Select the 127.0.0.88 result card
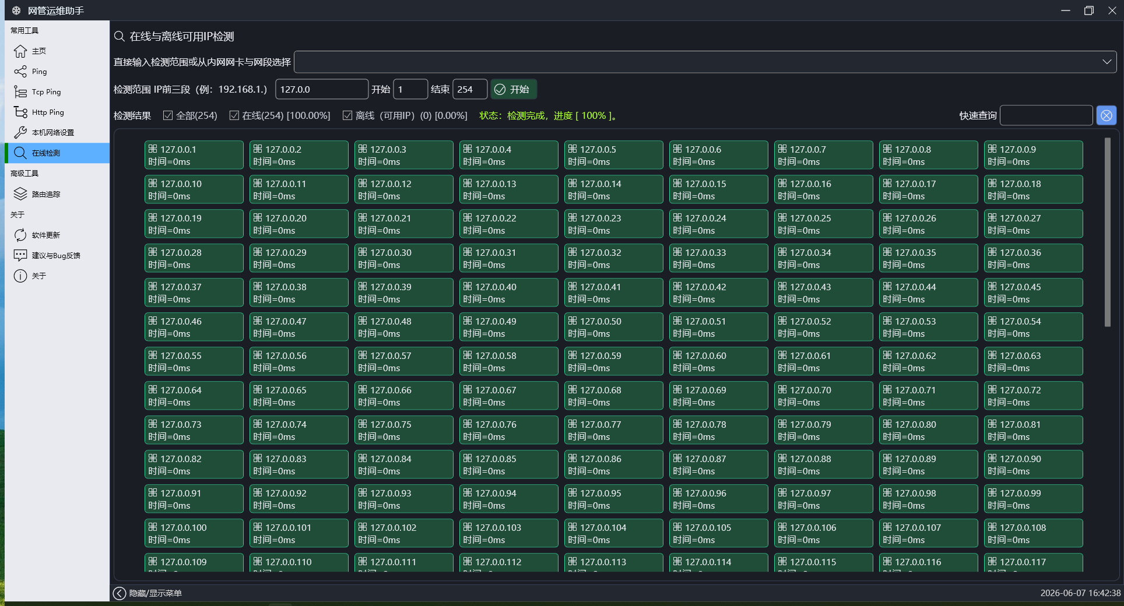This screenshot has height=606, width=1124. [823, 464]
